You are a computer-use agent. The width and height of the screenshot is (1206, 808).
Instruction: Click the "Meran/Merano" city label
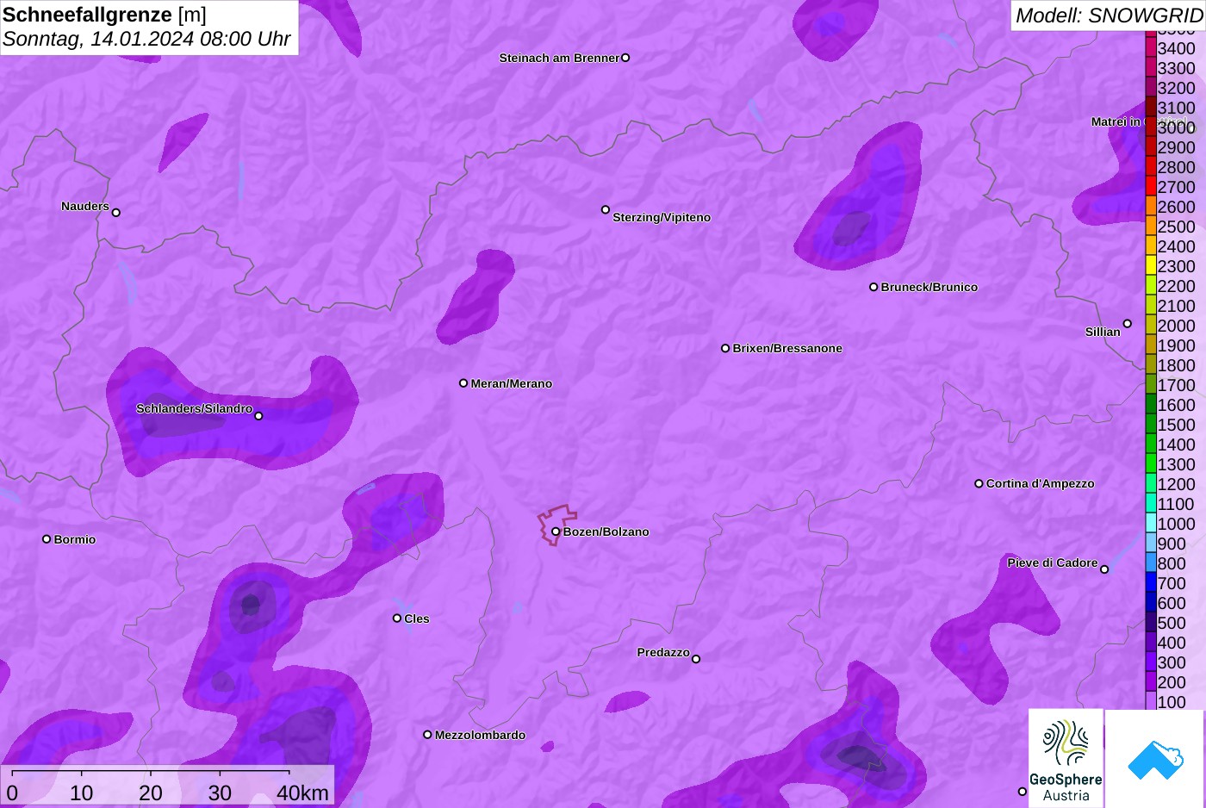point(512,383)
